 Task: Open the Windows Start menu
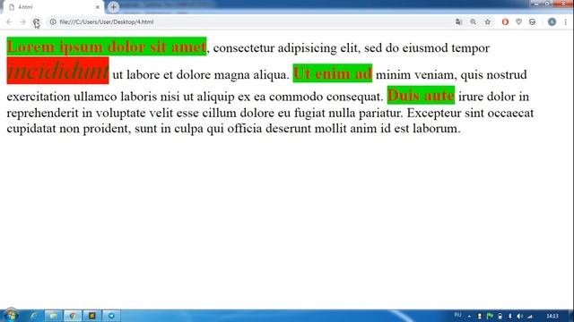[x=11, y=315]
